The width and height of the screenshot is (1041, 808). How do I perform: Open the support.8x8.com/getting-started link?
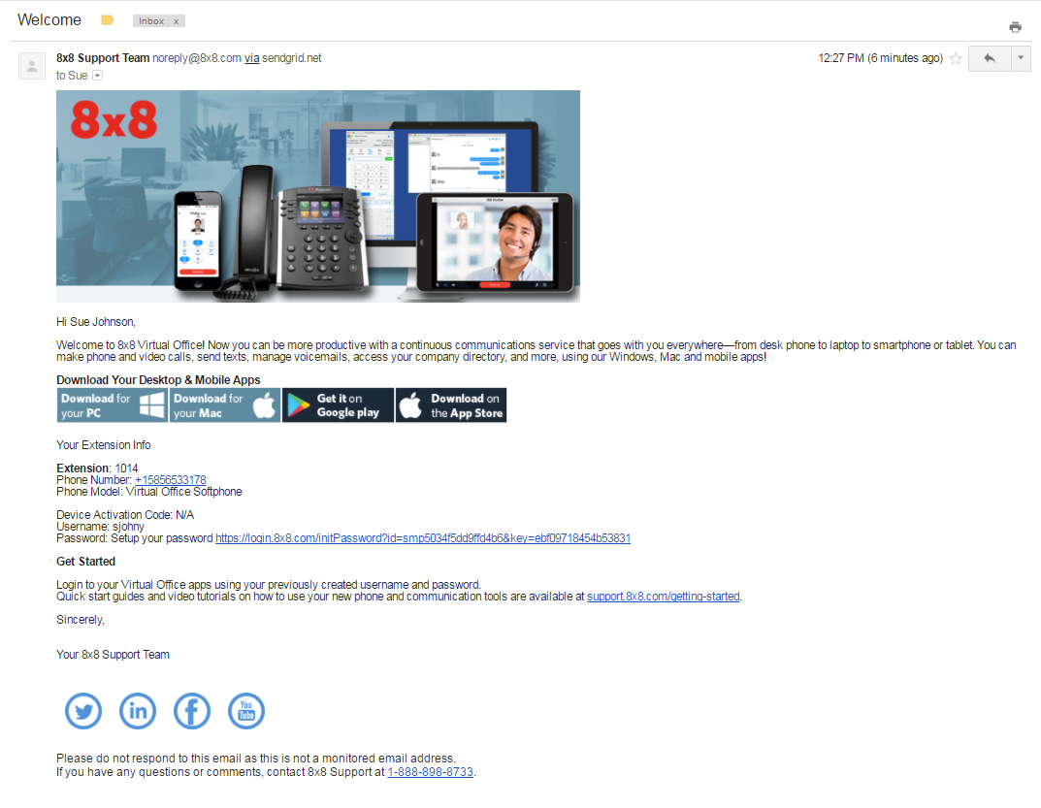[x=664, y=597]
